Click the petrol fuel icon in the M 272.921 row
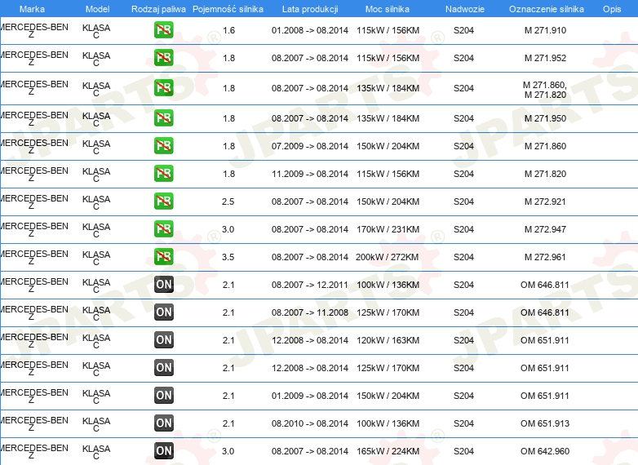Screen dimensions: 638x465 click(x=163, y=201)
